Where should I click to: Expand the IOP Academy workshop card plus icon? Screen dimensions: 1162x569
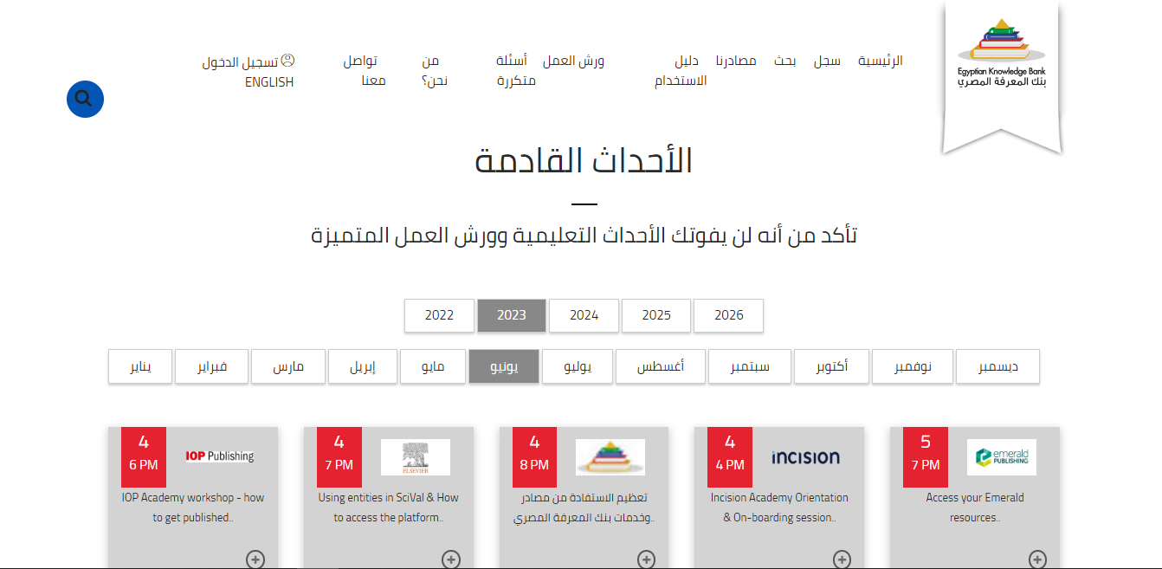point(255,559)
